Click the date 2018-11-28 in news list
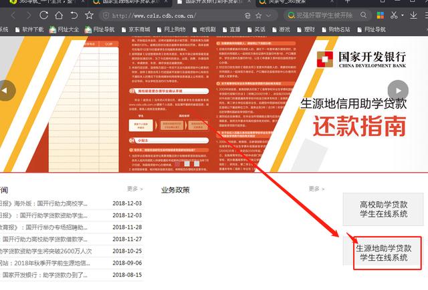The width and height of the screenshot is (428, 290). [127, 227]
